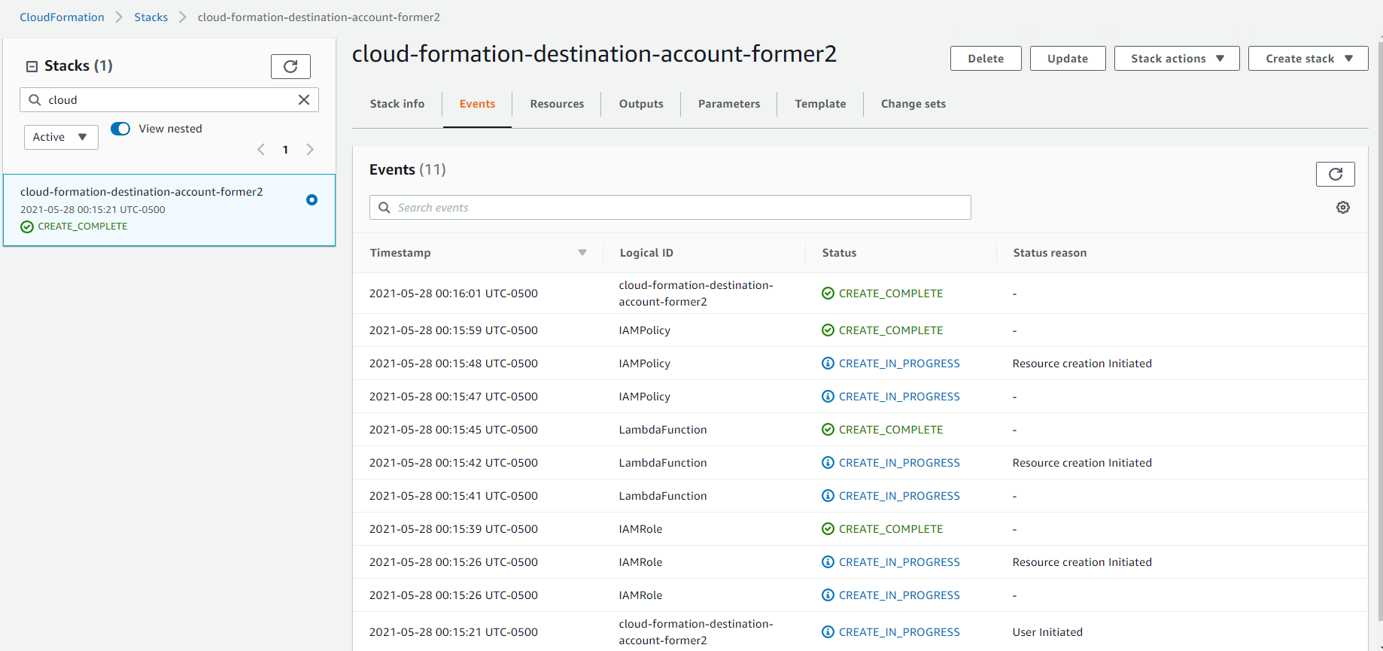The height and width of the screenshot is (651, 1383).
Task: Click the User Initiated status reason
Action: [x=1047, y=632]
